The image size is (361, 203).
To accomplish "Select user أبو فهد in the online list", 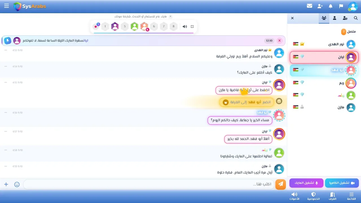I will (x=324, y=70).
